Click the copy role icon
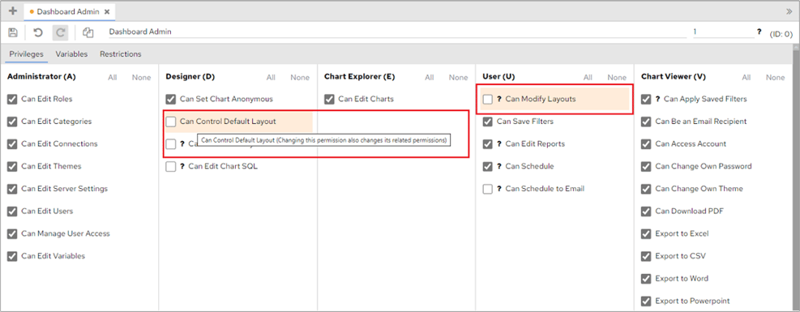The image size is (800, 312). [x=88, y=32]
